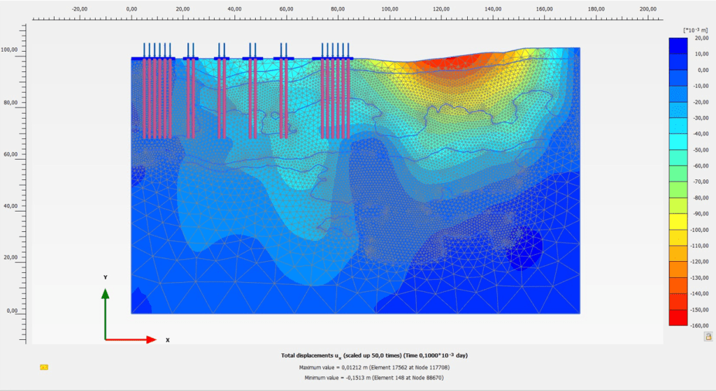This screenshot has width=716, height=391.
Task: Select the rightmost pile group cap
Action: pyautogui.click(x=333, y=59)
